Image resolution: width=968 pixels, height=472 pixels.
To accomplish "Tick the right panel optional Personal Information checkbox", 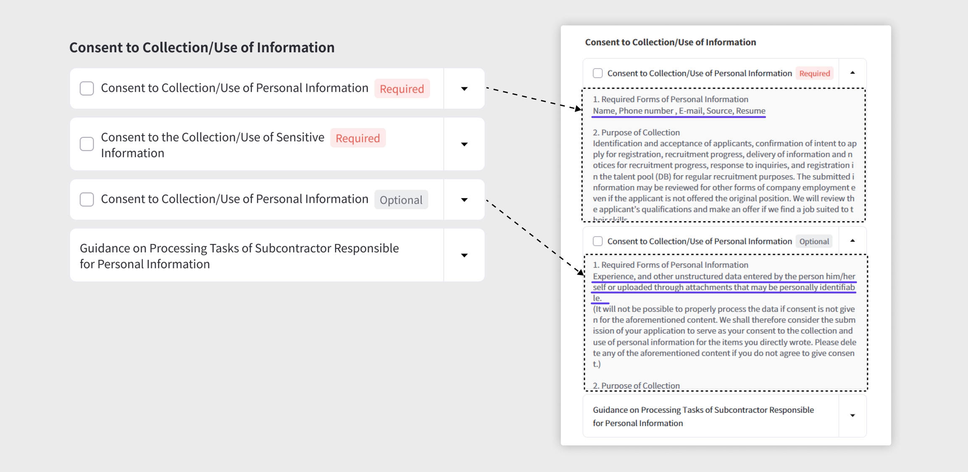I will pyautogui.click(x=597, y=241).
